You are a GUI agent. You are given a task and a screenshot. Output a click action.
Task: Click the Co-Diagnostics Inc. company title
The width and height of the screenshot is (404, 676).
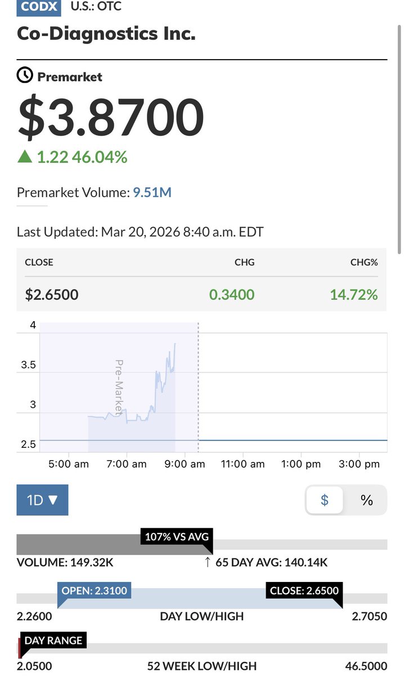point(106,34)
